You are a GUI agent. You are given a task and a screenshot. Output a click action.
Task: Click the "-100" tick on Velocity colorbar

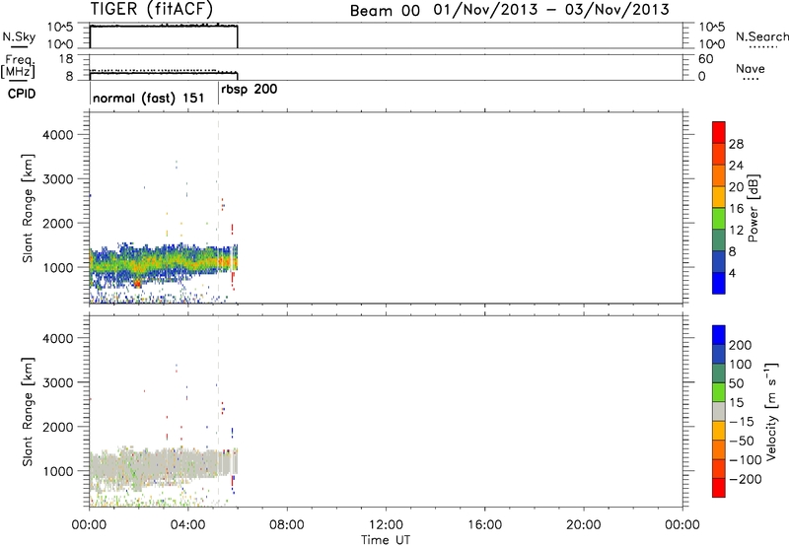(x=745, y=459)
